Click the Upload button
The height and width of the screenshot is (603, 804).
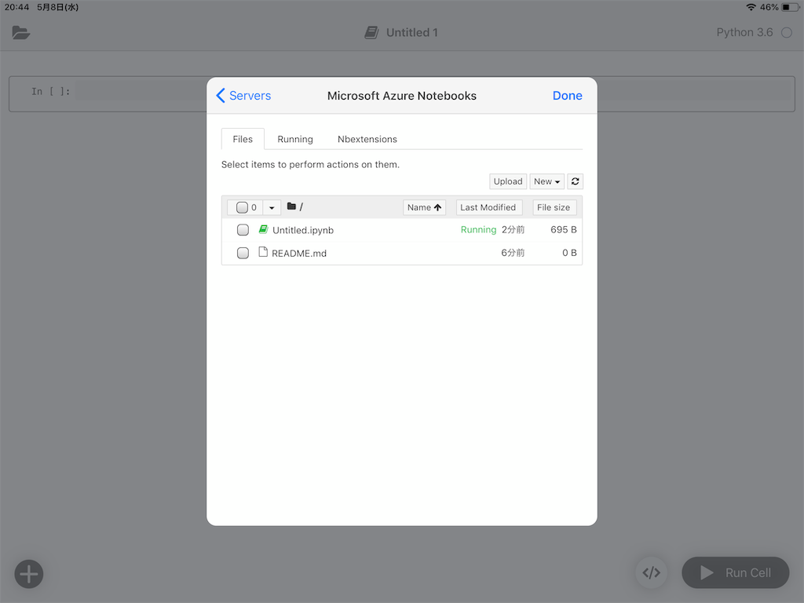coord(508,181)
